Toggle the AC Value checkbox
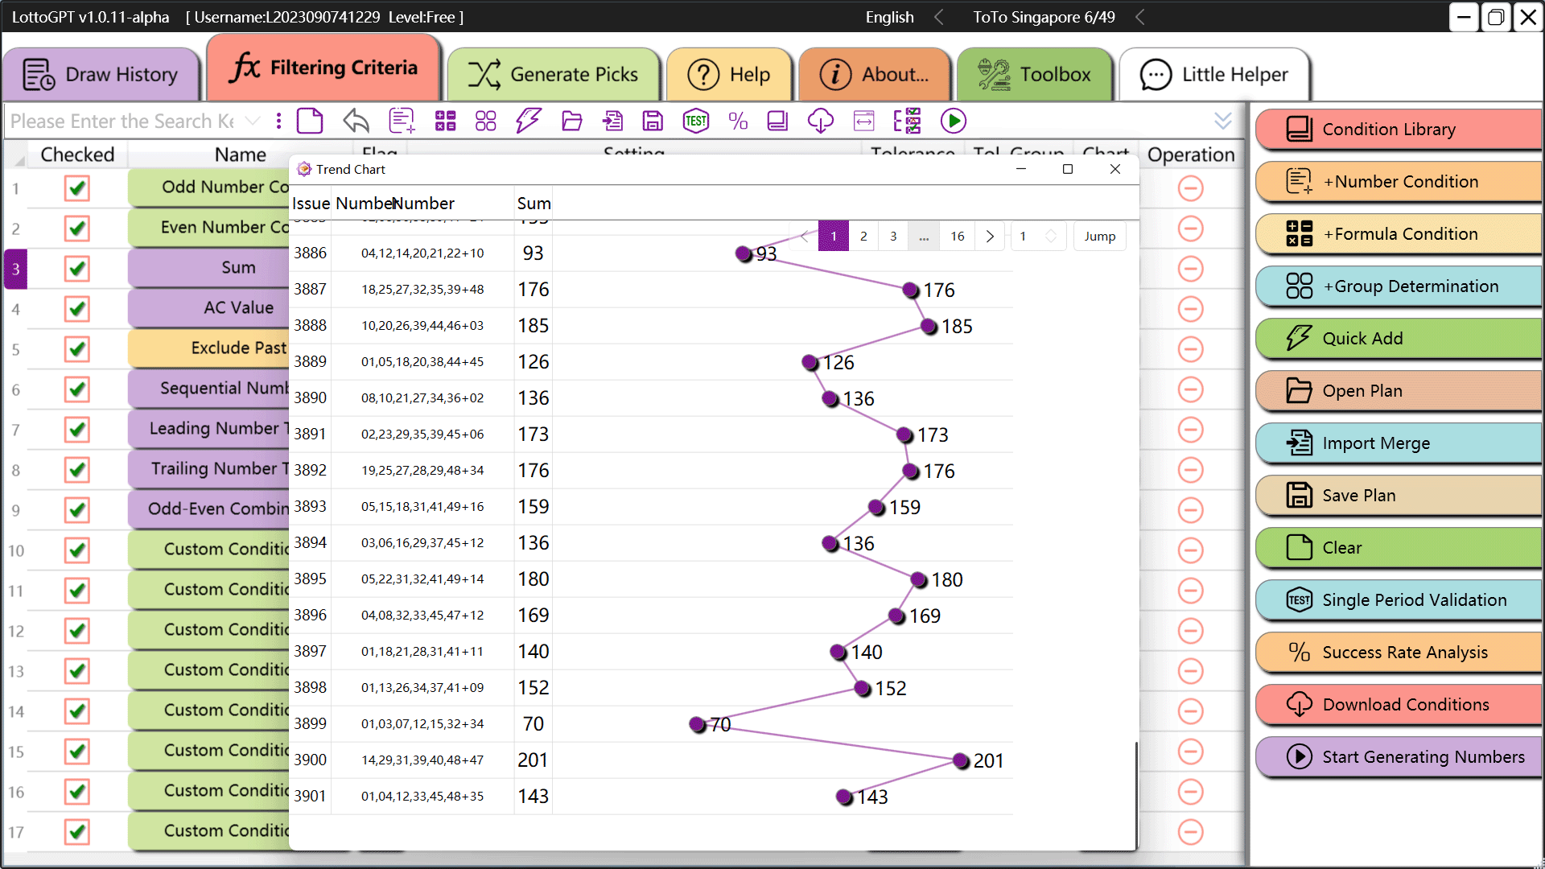 tap(77, 309)
